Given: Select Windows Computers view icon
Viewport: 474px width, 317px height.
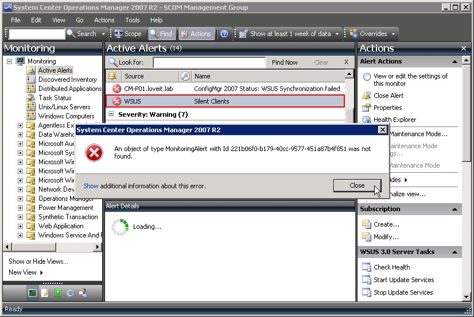Looking at the screenshot, I should tap(31, 116).
